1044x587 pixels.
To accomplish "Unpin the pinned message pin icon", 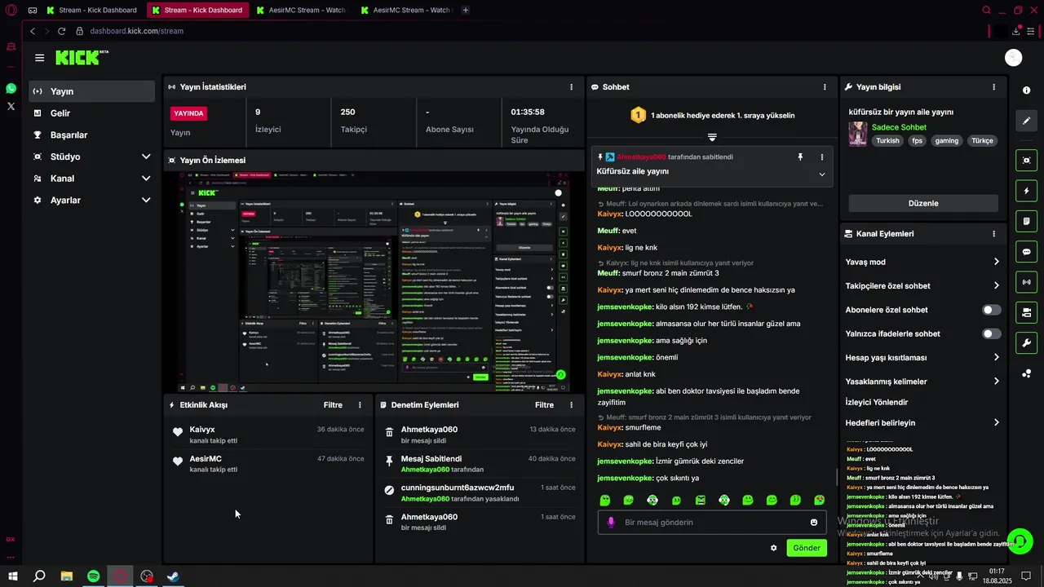I will pos(800,157).
